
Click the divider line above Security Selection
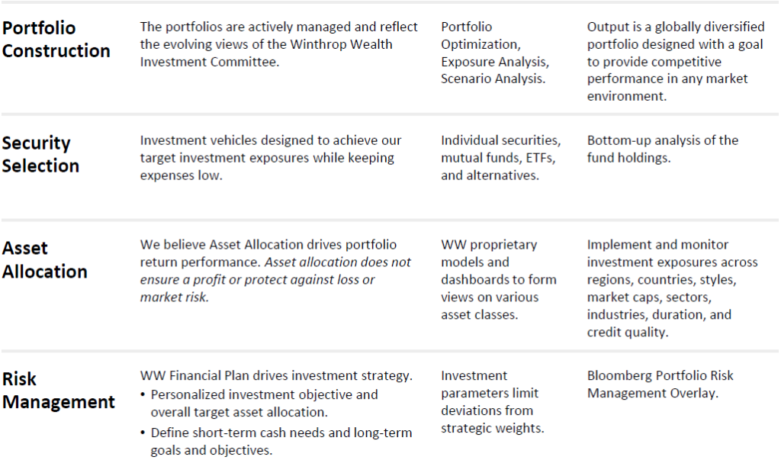(390, 114)
